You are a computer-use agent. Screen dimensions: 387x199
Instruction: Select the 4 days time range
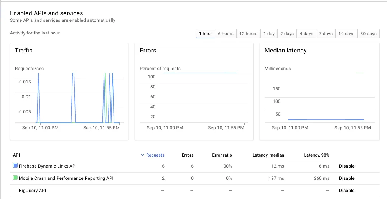coord(306,34)
